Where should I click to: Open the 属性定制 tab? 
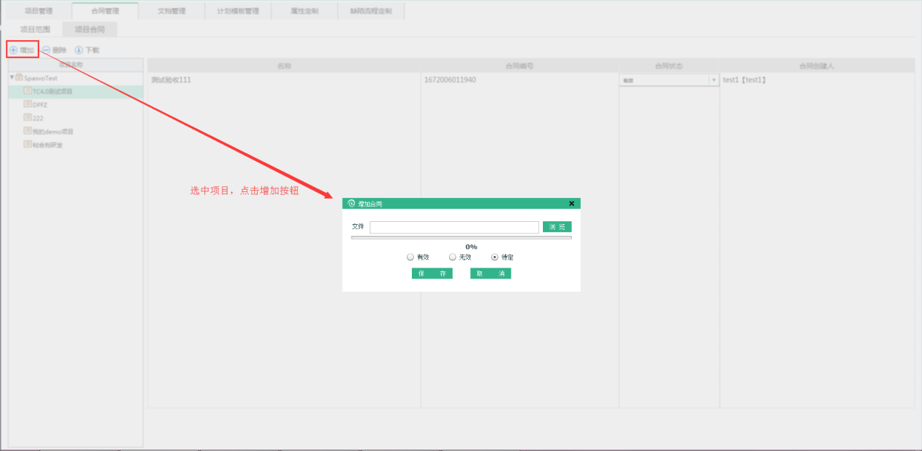pyautogui.click(x=304, y=11)
